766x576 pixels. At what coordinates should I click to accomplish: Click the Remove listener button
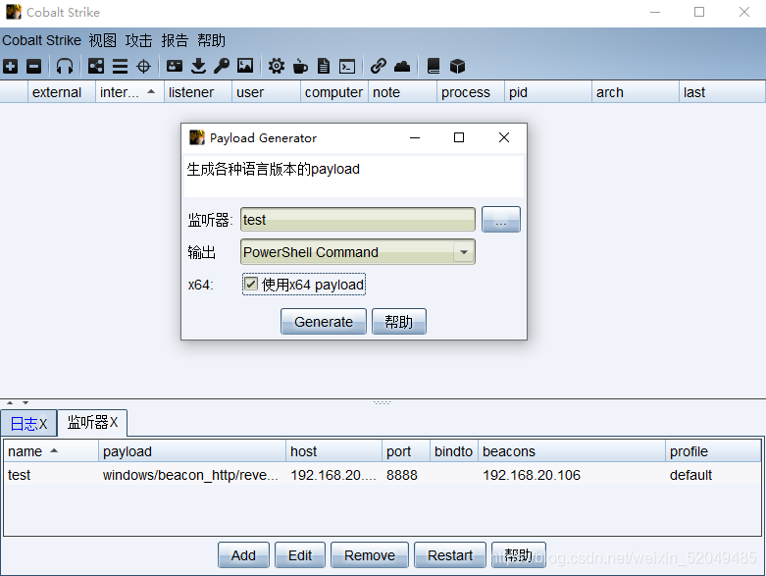(x=370, y=555)
